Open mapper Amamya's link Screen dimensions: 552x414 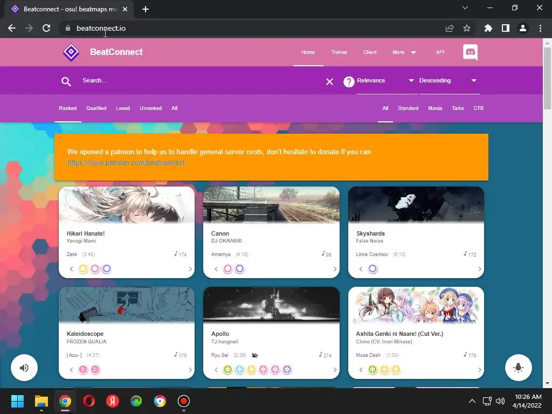[x=220, y=254]
